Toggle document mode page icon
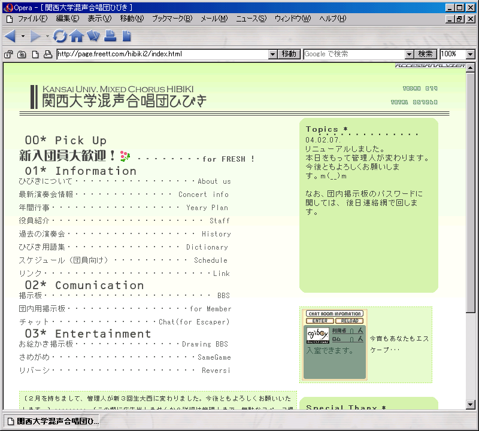The height and width of the screenshot is (431, 479). point(35,54)
